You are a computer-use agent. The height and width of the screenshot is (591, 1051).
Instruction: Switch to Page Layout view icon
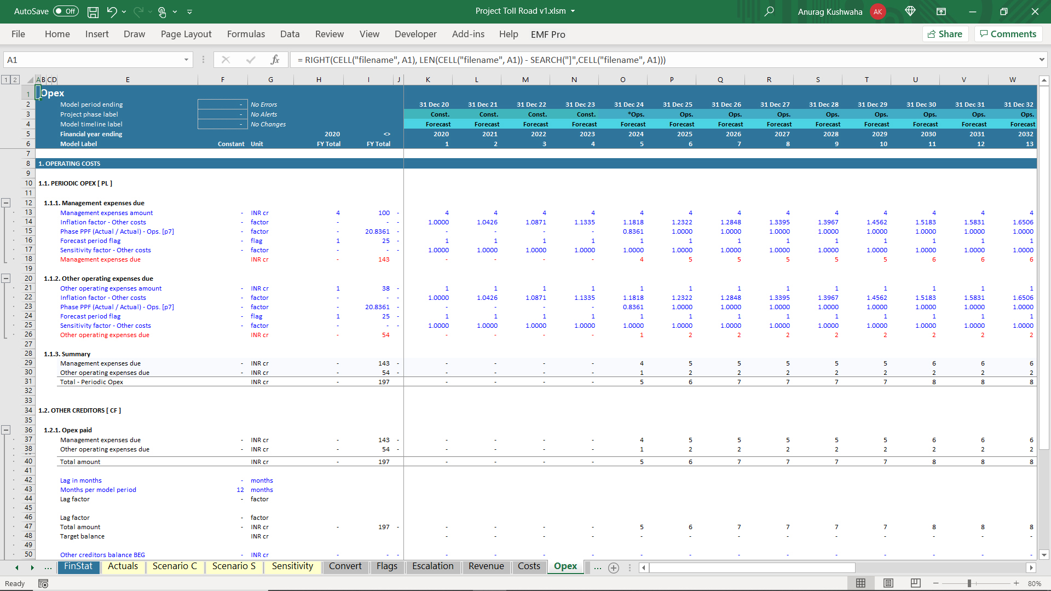[x=888, y=583]
